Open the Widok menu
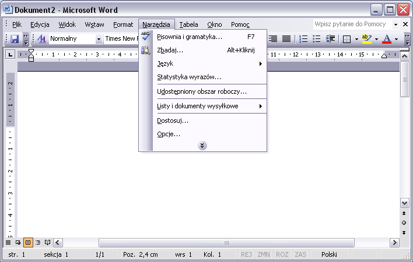Screen dimensions: 413x262 [x=67, y=24]
